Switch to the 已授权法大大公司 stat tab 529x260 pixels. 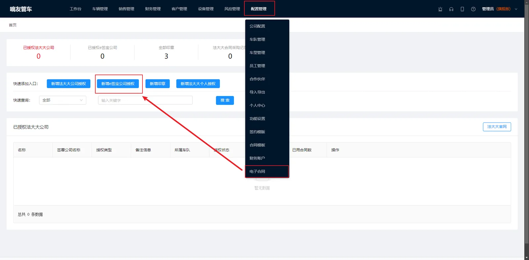pyautogui.click(x=39, y=52)
